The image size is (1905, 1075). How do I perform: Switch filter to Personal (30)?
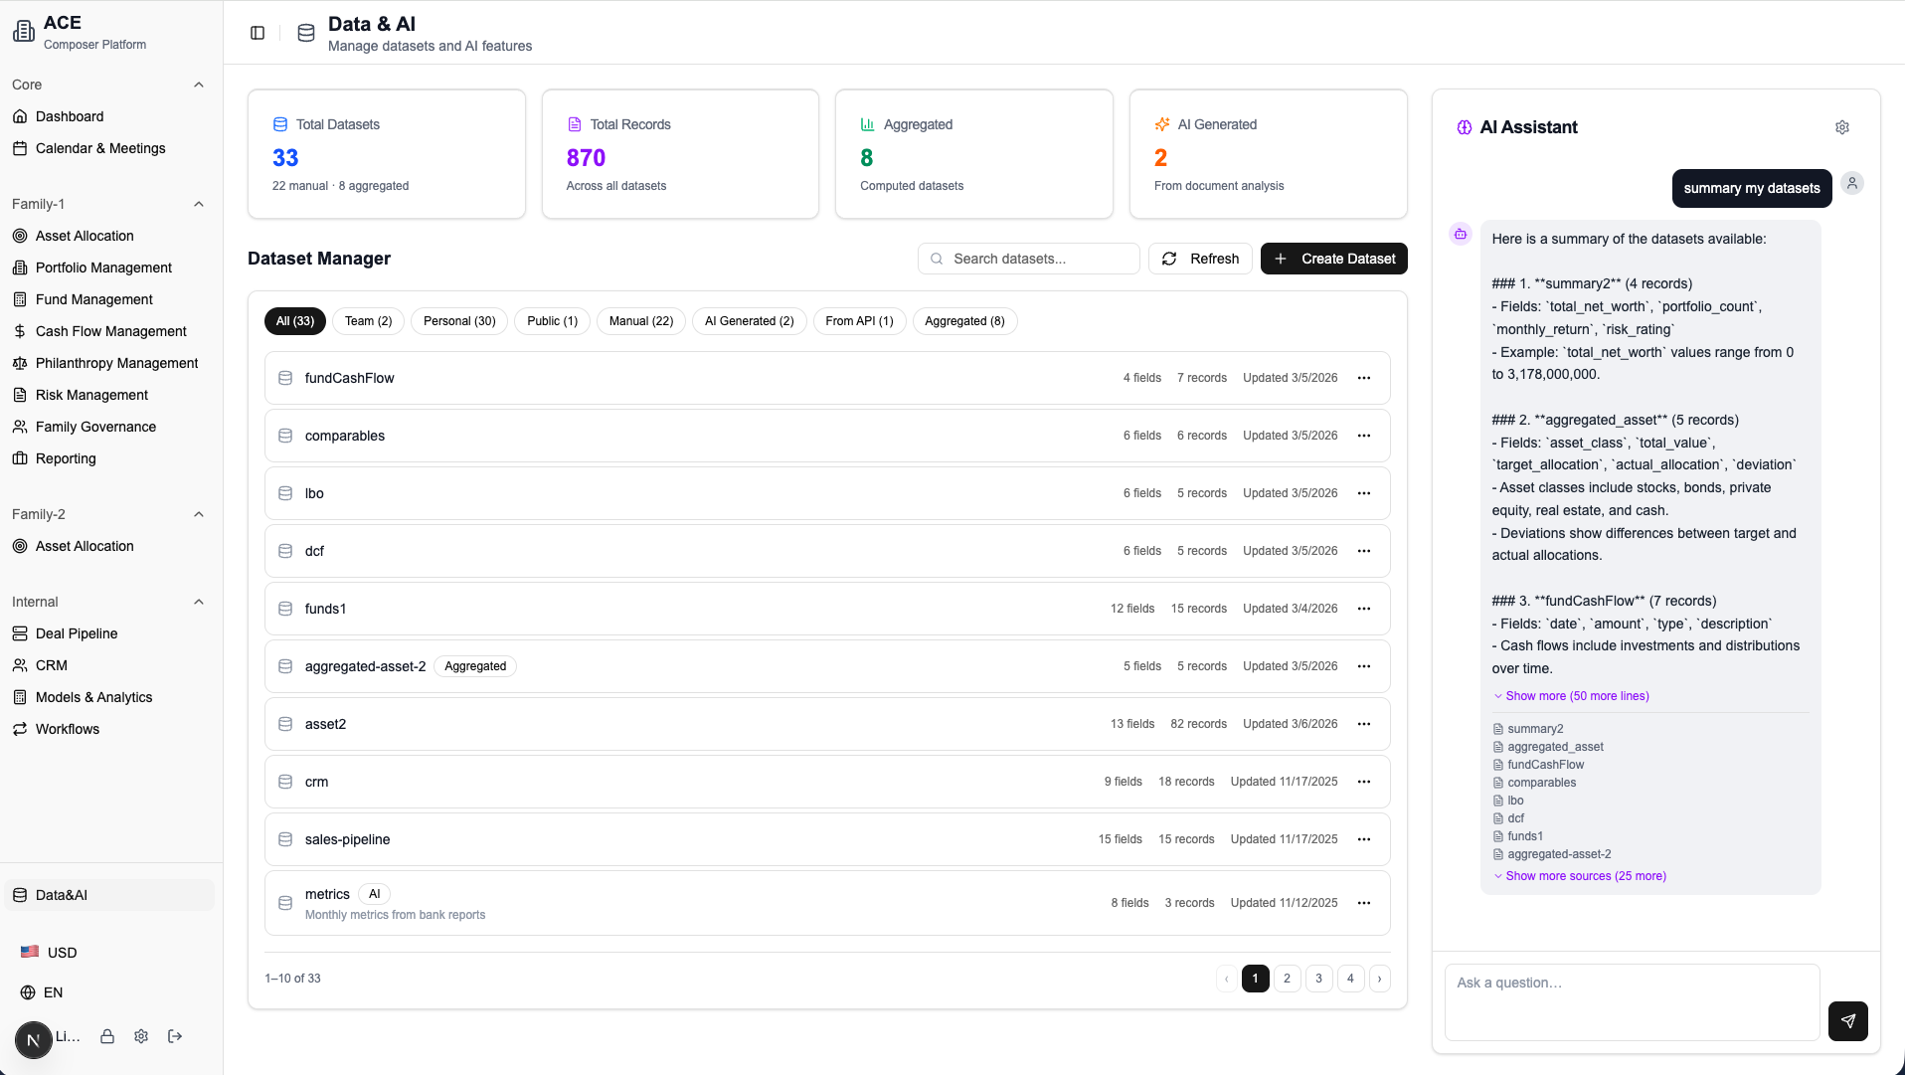tap(458, 321)
